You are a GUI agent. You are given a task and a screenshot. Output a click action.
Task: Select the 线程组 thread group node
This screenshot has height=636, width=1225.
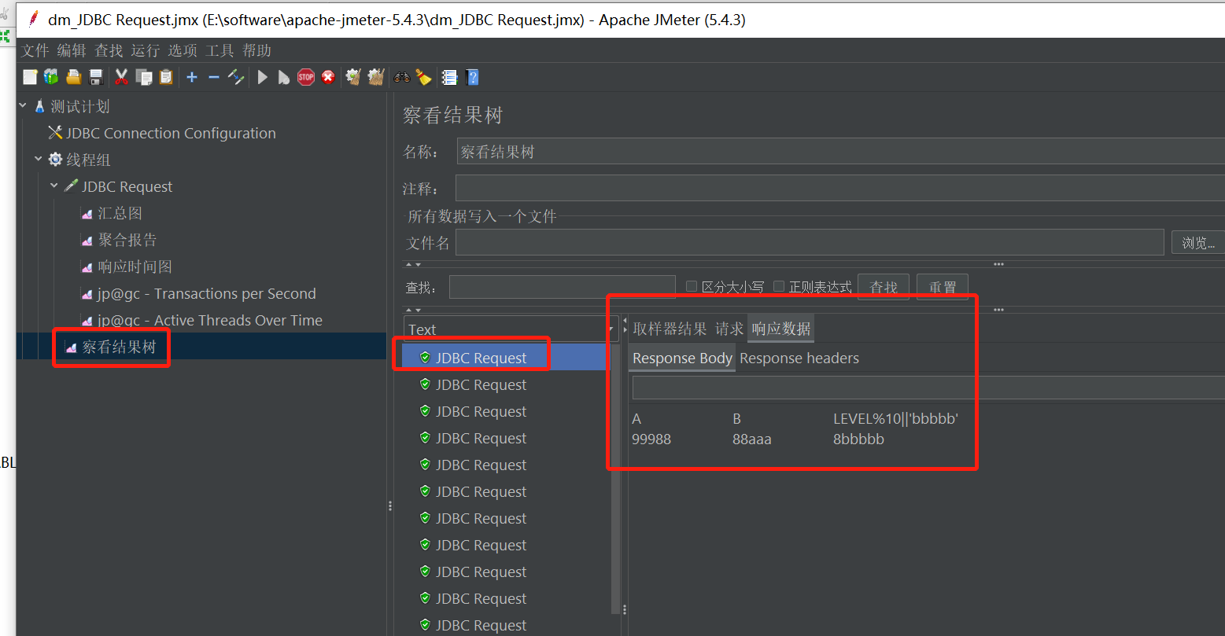pyautogui.click(x=87, y=160)
